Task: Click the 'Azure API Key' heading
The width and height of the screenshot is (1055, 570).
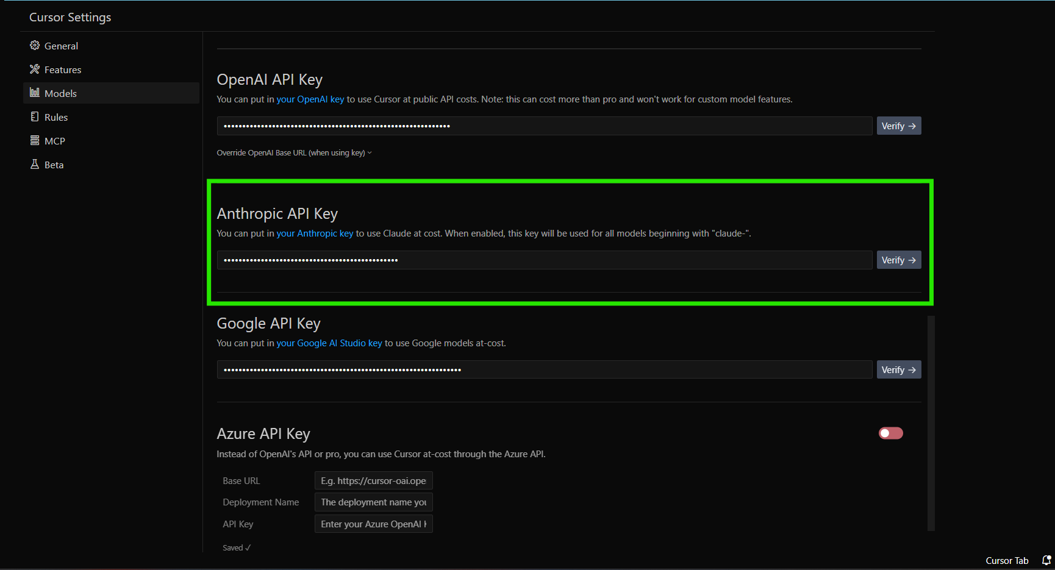Action: click(x=263, y=433)
